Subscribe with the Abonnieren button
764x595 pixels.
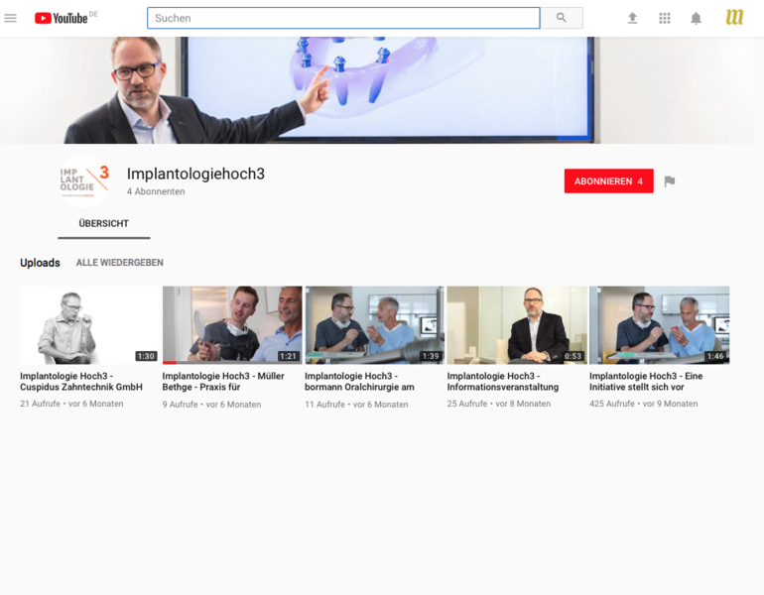click(x=608, y=181)
